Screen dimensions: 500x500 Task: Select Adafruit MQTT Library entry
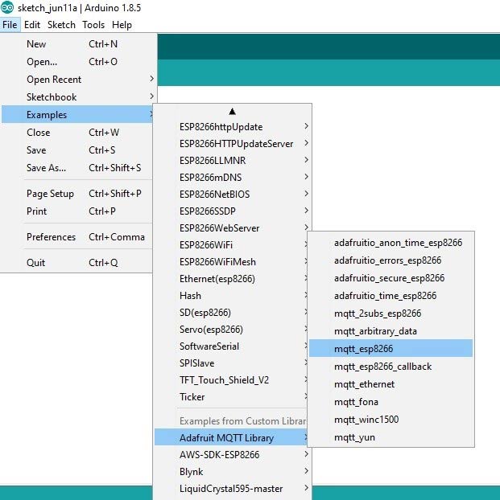pos(230,438)
